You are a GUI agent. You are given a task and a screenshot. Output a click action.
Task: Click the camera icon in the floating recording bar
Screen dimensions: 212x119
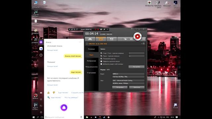pyautogui.click(x=101, y=29)
